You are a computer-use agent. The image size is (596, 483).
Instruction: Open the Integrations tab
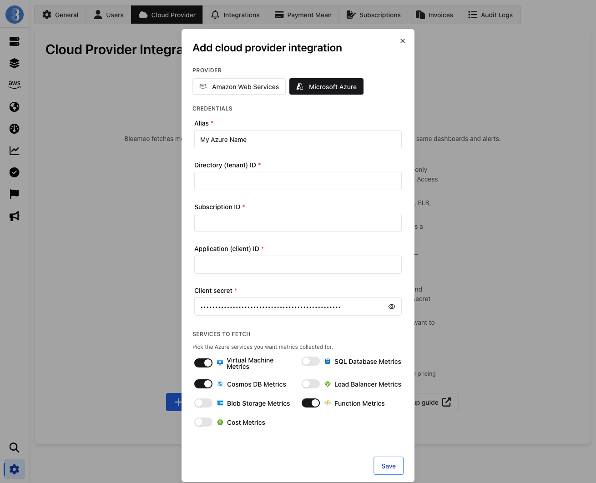[235, 15]
